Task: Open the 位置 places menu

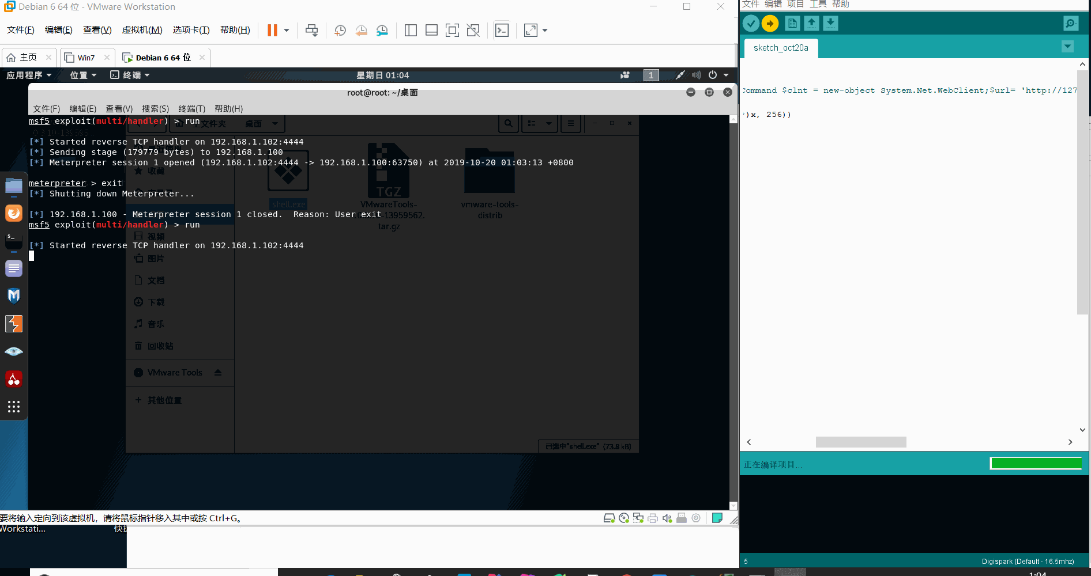Action: 83,75
